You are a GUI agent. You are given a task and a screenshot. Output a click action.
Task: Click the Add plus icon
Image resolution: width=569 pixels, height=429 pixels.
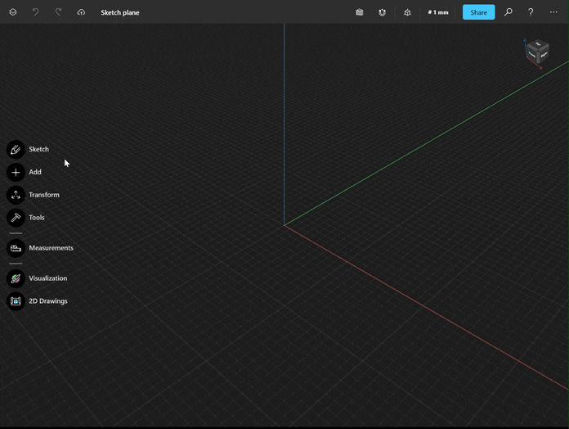16,172
